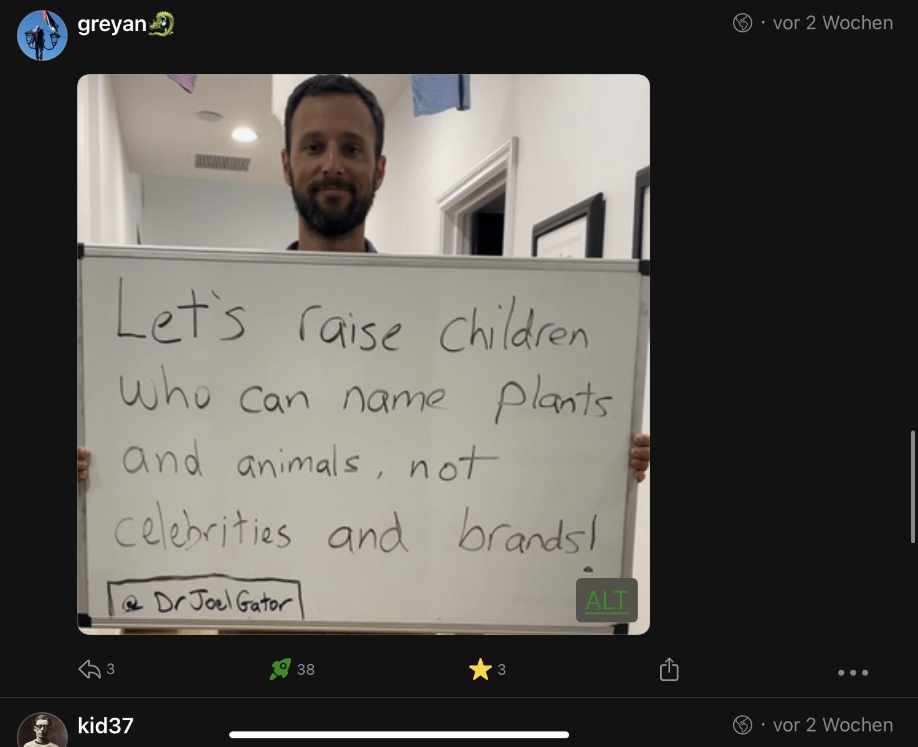
Task: Reply to greyan's post
Action: pos(90,670)
